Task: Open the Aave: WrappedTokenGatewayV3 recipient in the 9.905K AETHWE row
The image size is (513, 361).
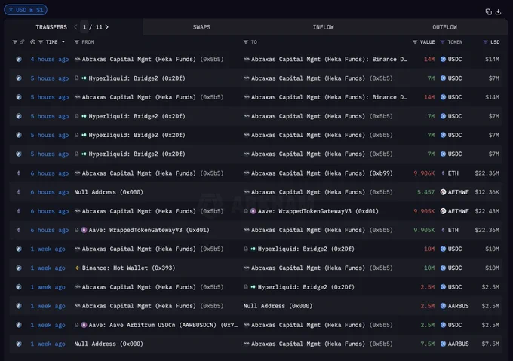Action: (318, 211)
